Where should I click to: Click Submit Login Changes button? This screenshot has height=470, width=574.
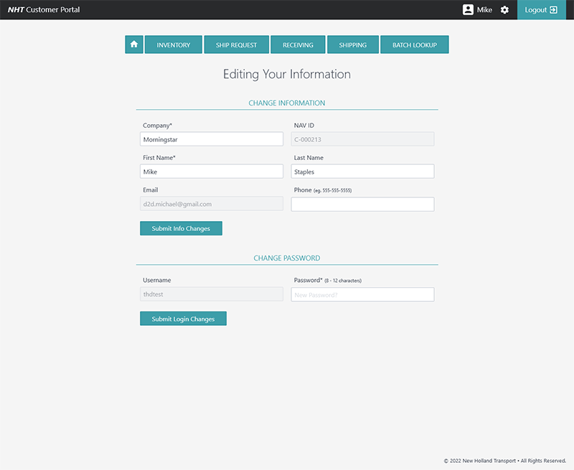pyautogui.click(x=183, y=319)
